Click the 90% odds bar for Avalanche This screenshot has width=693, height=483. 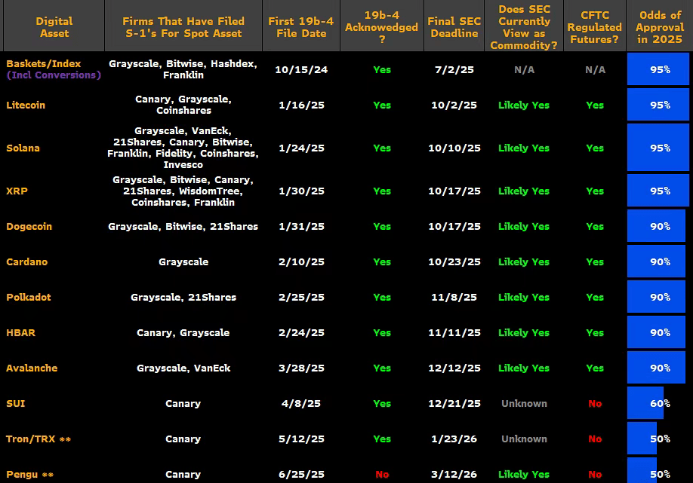click(656, 368)
